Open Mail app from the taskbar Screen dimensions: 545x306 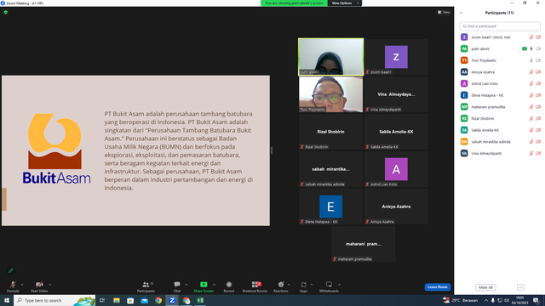point(144,300)
